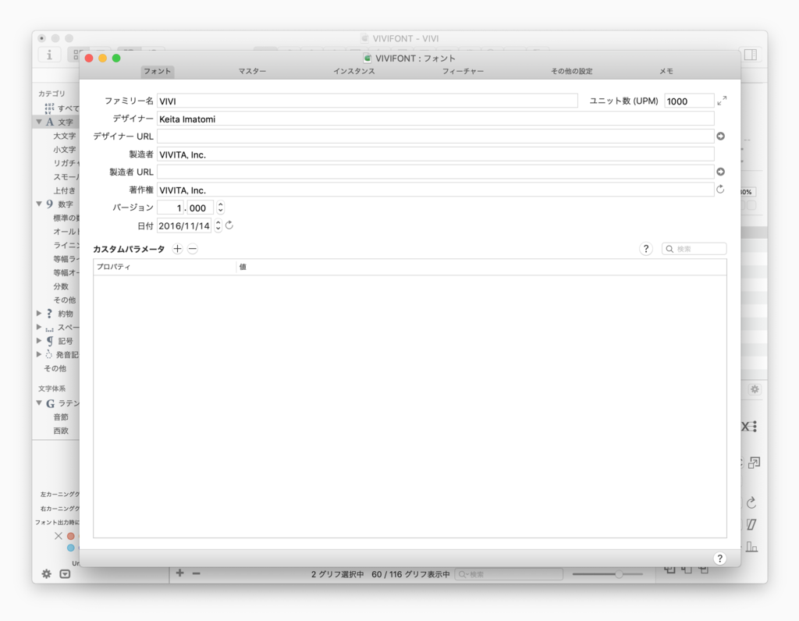Click the blue color label swatch

coord(71,548)
